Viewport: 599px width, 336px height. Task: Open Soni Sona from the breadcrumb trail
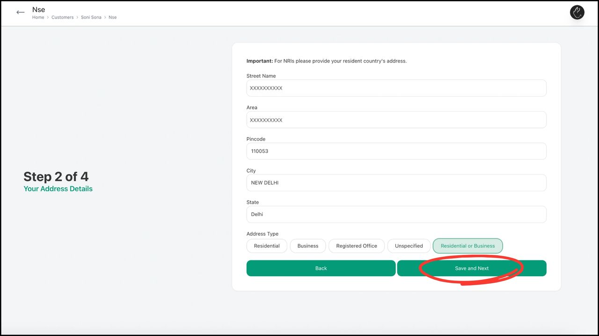(91, 17)
